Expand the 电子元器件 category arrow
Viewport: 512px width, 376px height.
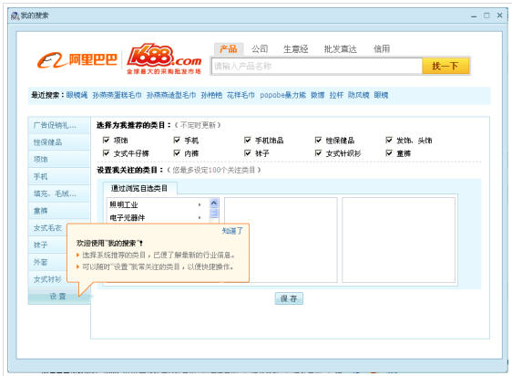(200, 217)
